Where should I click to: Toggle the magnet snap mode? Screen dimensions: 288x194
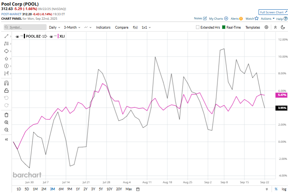pyautogui.click(x=6, y=83)
